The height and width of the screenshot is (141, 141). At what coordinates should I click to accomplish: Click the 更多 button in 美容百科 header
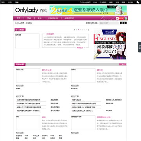click(123, 64)
